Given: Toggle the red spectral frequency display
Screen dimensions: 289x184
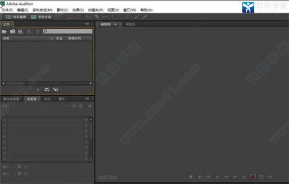Looking at the screenshot, I should [70, 17].
